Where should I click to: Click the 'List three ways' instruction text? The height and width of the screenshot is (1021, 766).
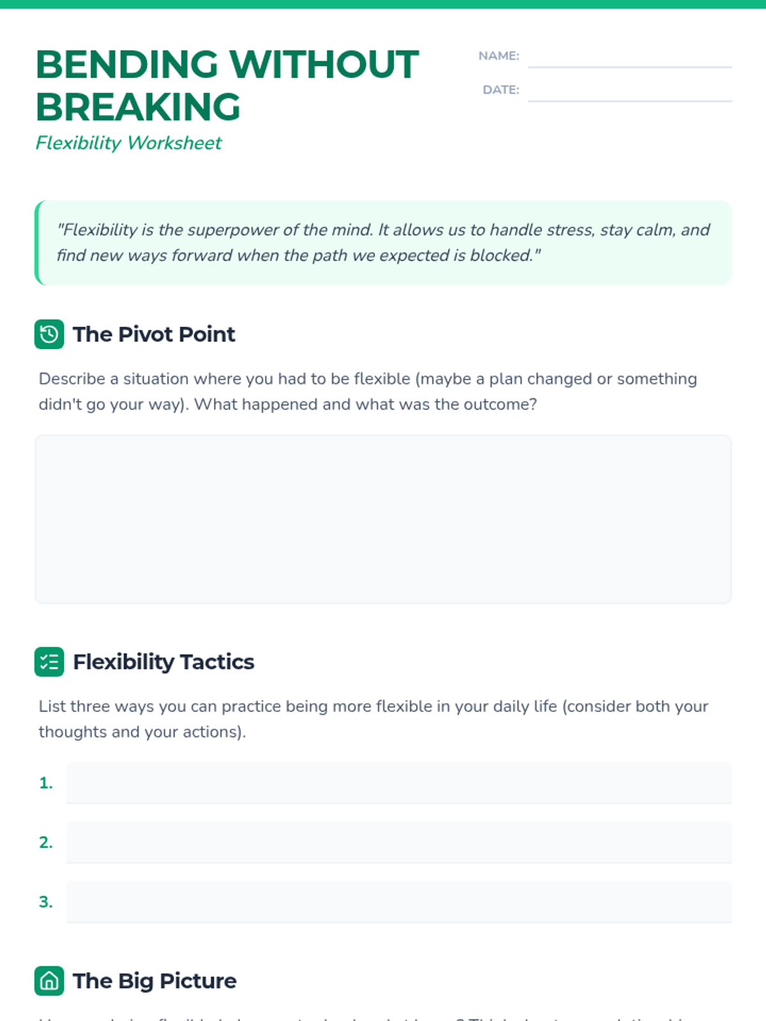[x=373, y=719]
